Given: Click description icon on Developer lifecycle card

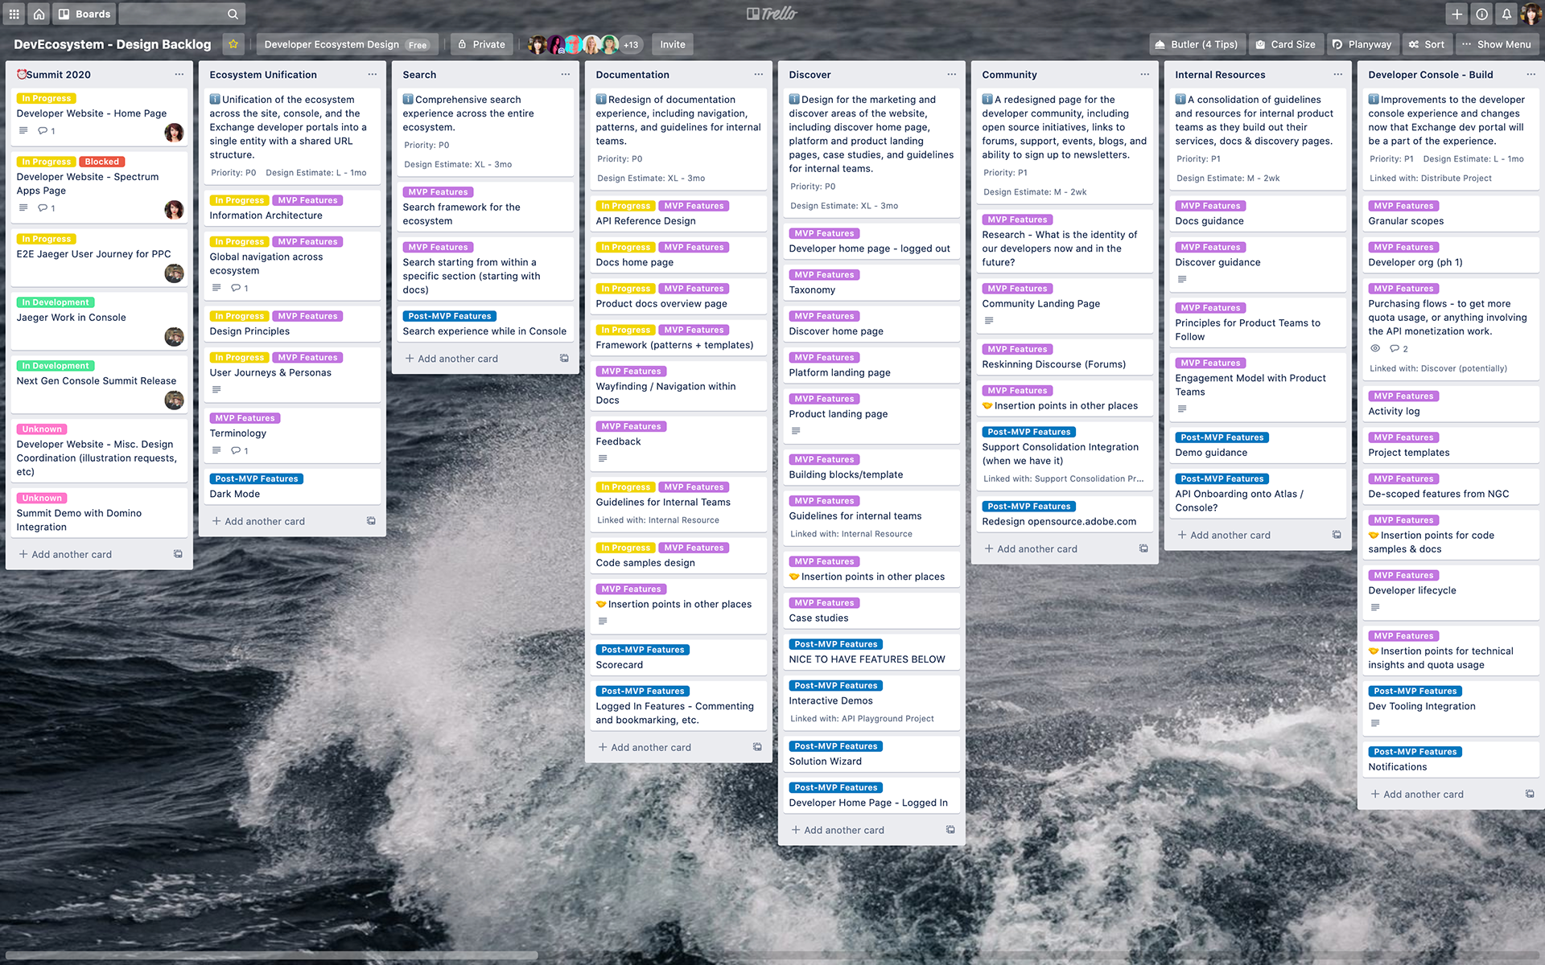Looking at the screenshot, I should tap(1375, 608).
